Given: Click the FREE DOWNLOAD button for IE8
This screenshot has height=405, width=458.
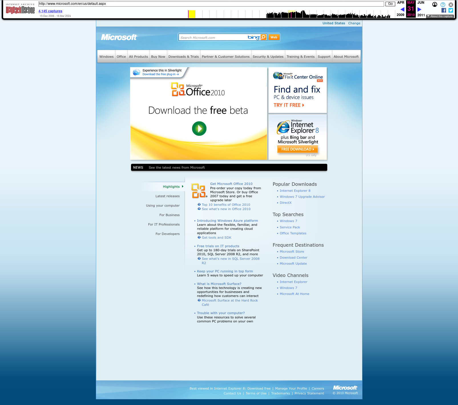Looking at the screenshot, I should [297, 149].
